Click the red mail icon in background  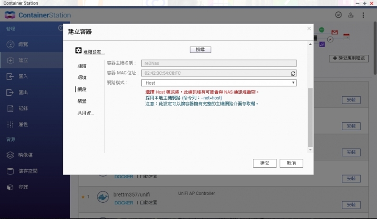(x=335, y=32)
